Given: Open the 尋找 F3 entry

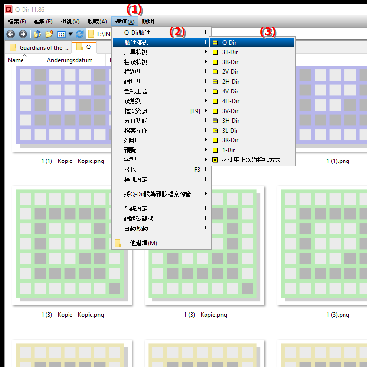Looking at the screenshot, I should [x=161, y=170].
